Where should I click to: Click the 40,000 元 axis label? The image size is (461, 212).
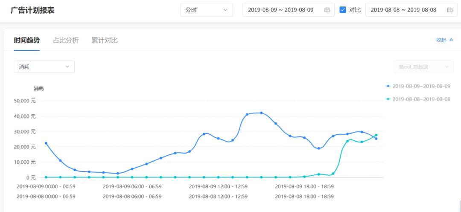[25, 116]
